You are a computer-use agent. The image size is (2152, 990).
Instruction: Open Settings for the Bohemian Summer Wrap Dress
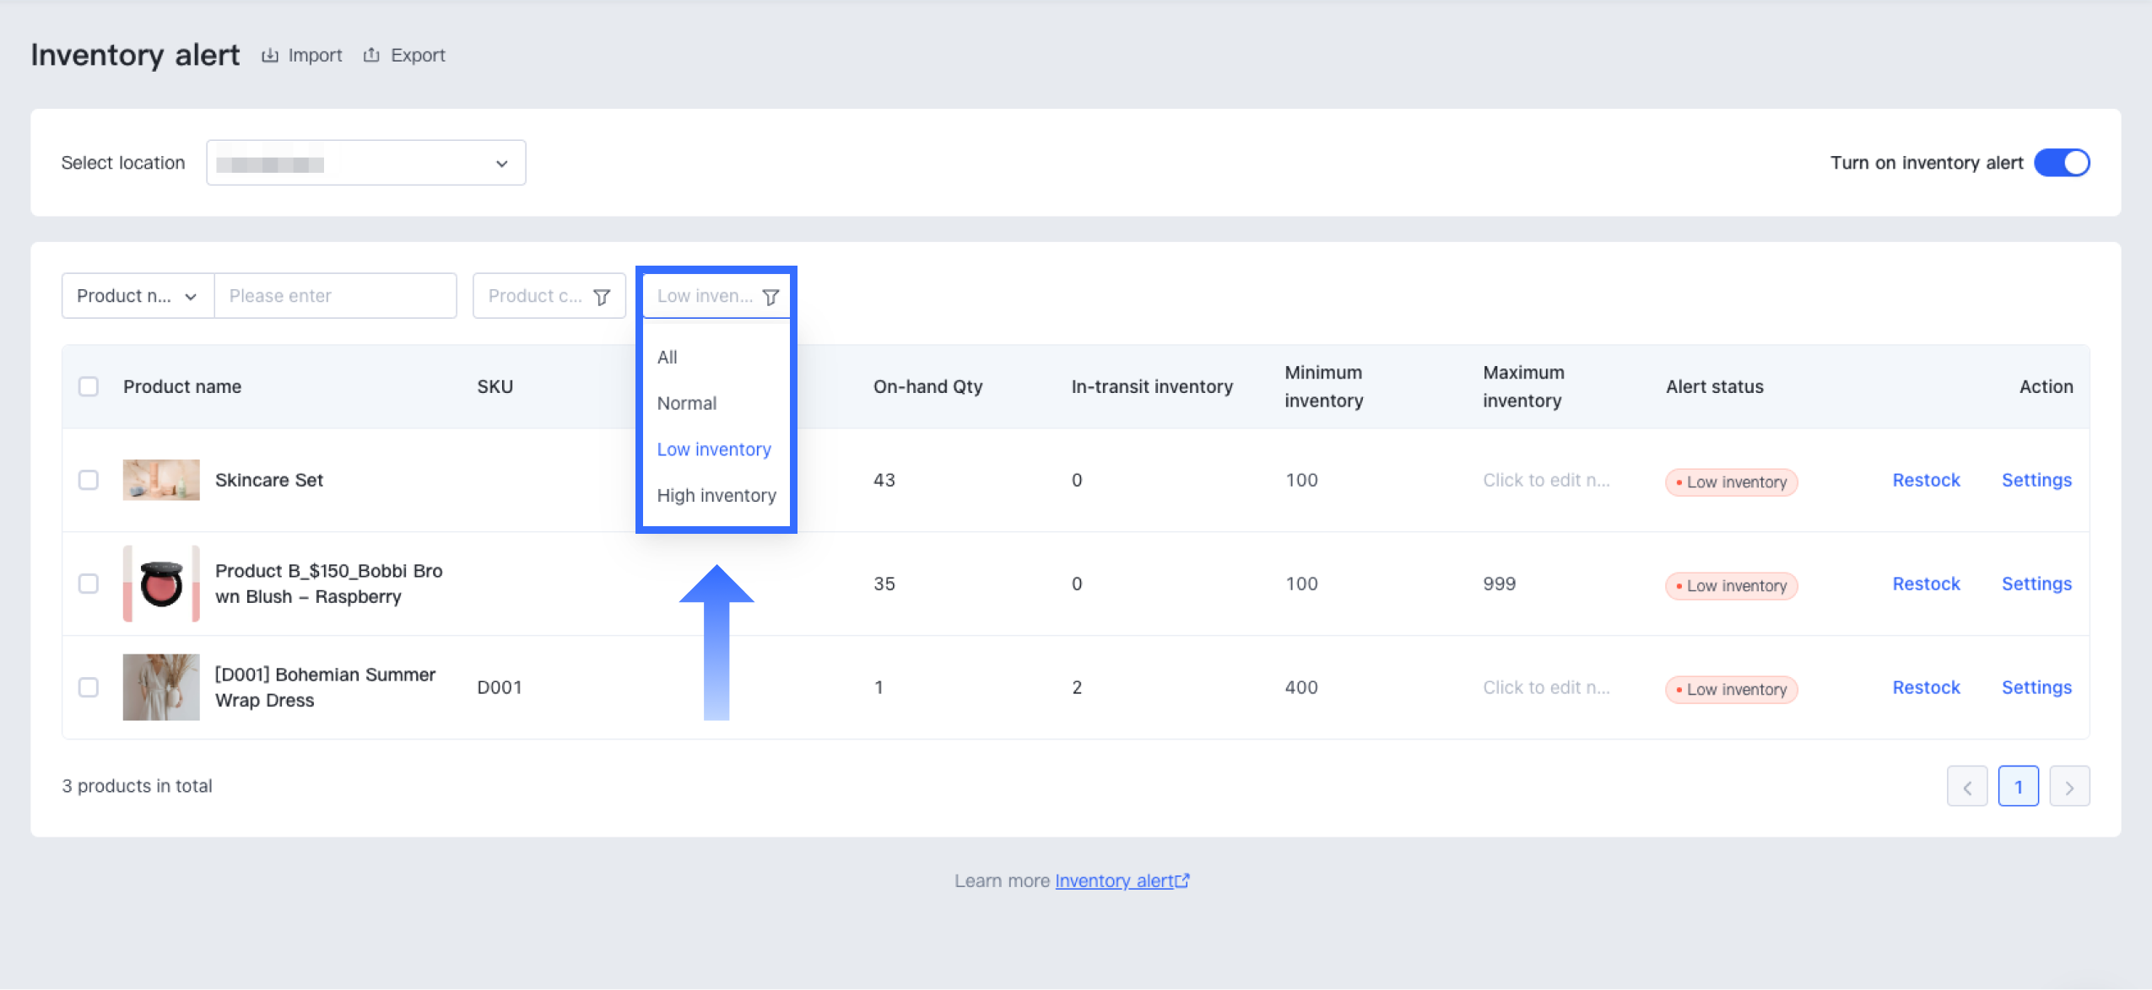2036,687
